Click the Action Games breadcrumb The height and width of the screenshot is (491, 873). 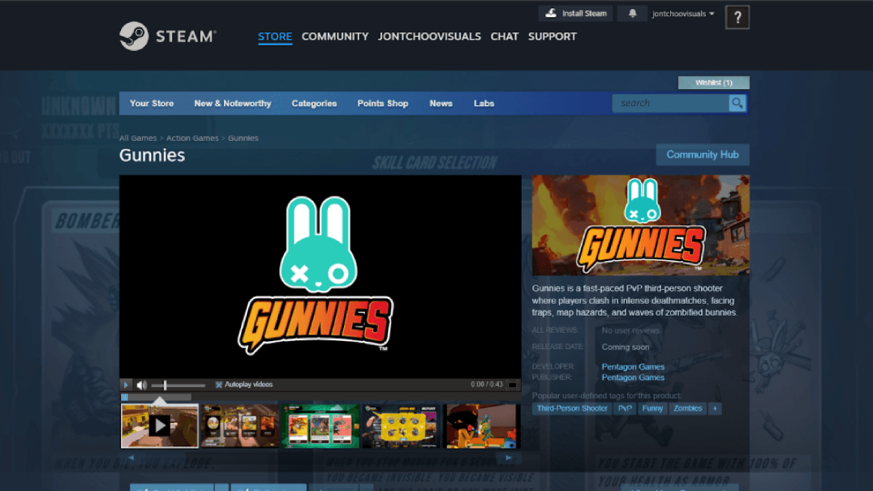click(192, 138)
